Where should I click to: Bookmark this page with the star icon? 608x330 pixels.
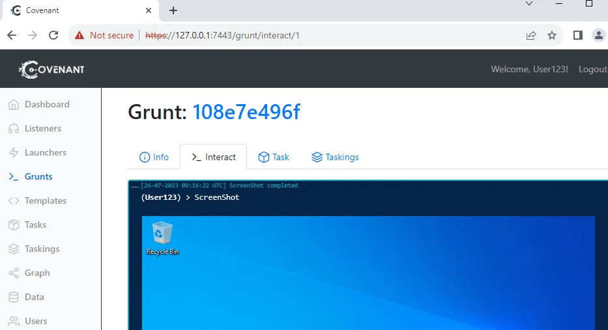(x=552, y=35)
